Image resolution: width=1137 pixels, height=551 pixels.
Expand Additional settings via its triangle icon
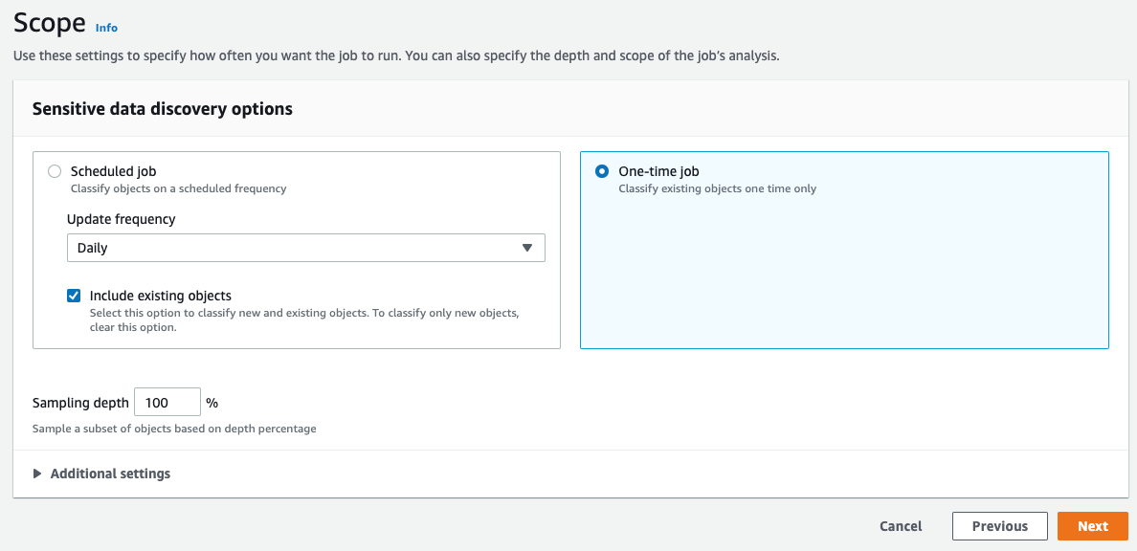37,474
